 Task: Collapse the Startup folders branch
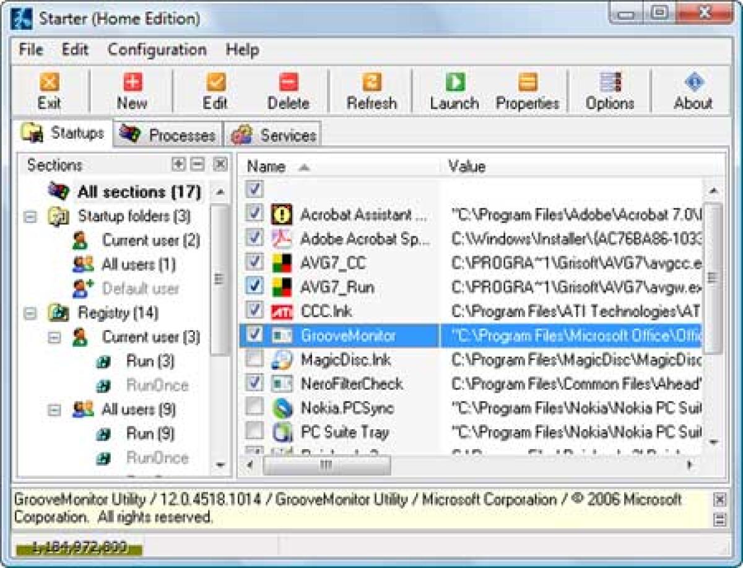coord(30,216)
